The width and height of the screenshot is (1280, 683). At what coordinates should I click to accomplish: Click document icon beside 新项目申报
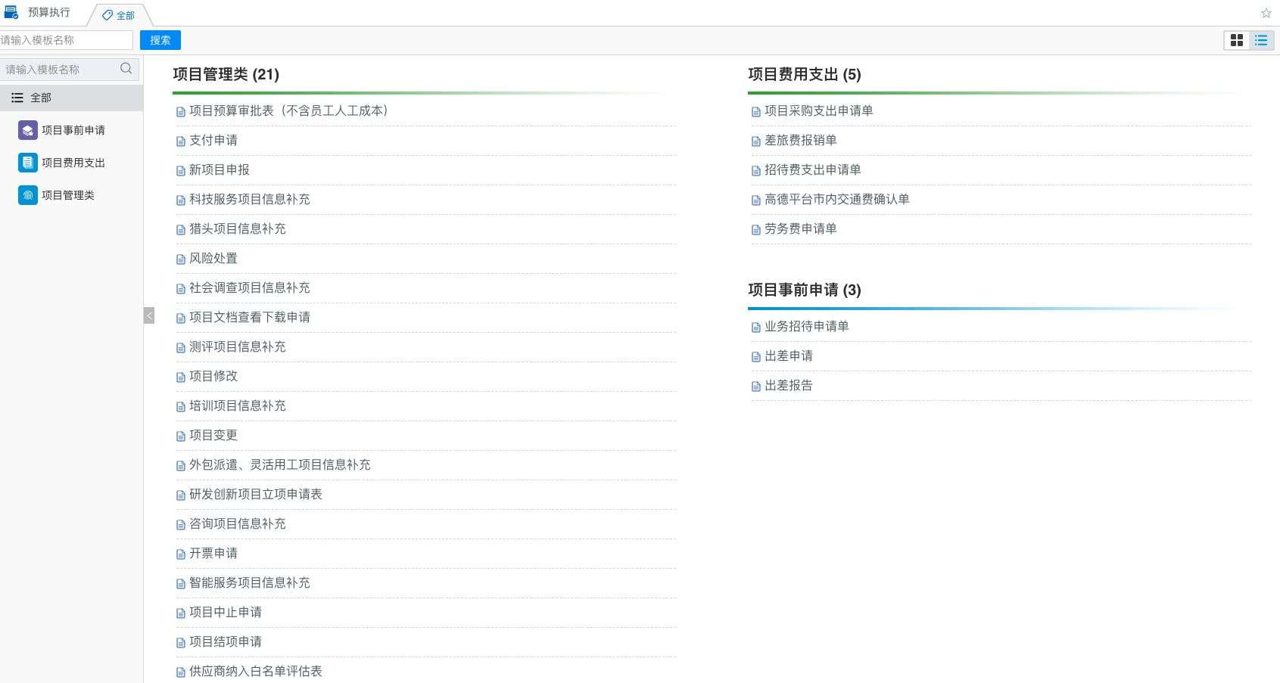point(181,171)
